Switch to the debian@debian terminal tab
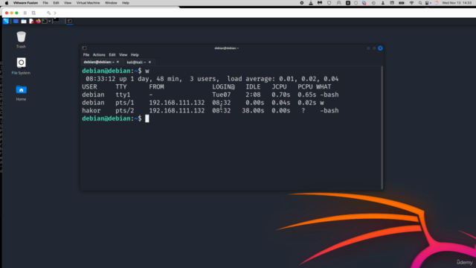Image resolution: width=476 pixels, height=268 pixels. (x=99, y=62)
